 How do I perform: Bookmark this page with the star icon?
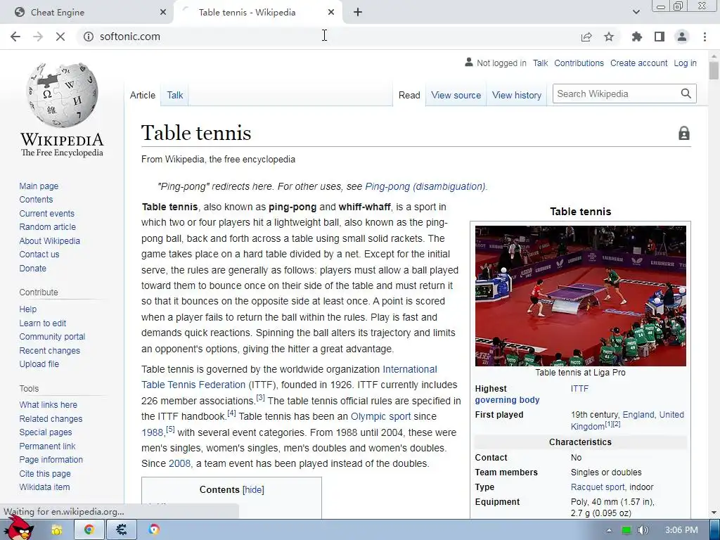[x=609, y=37]
